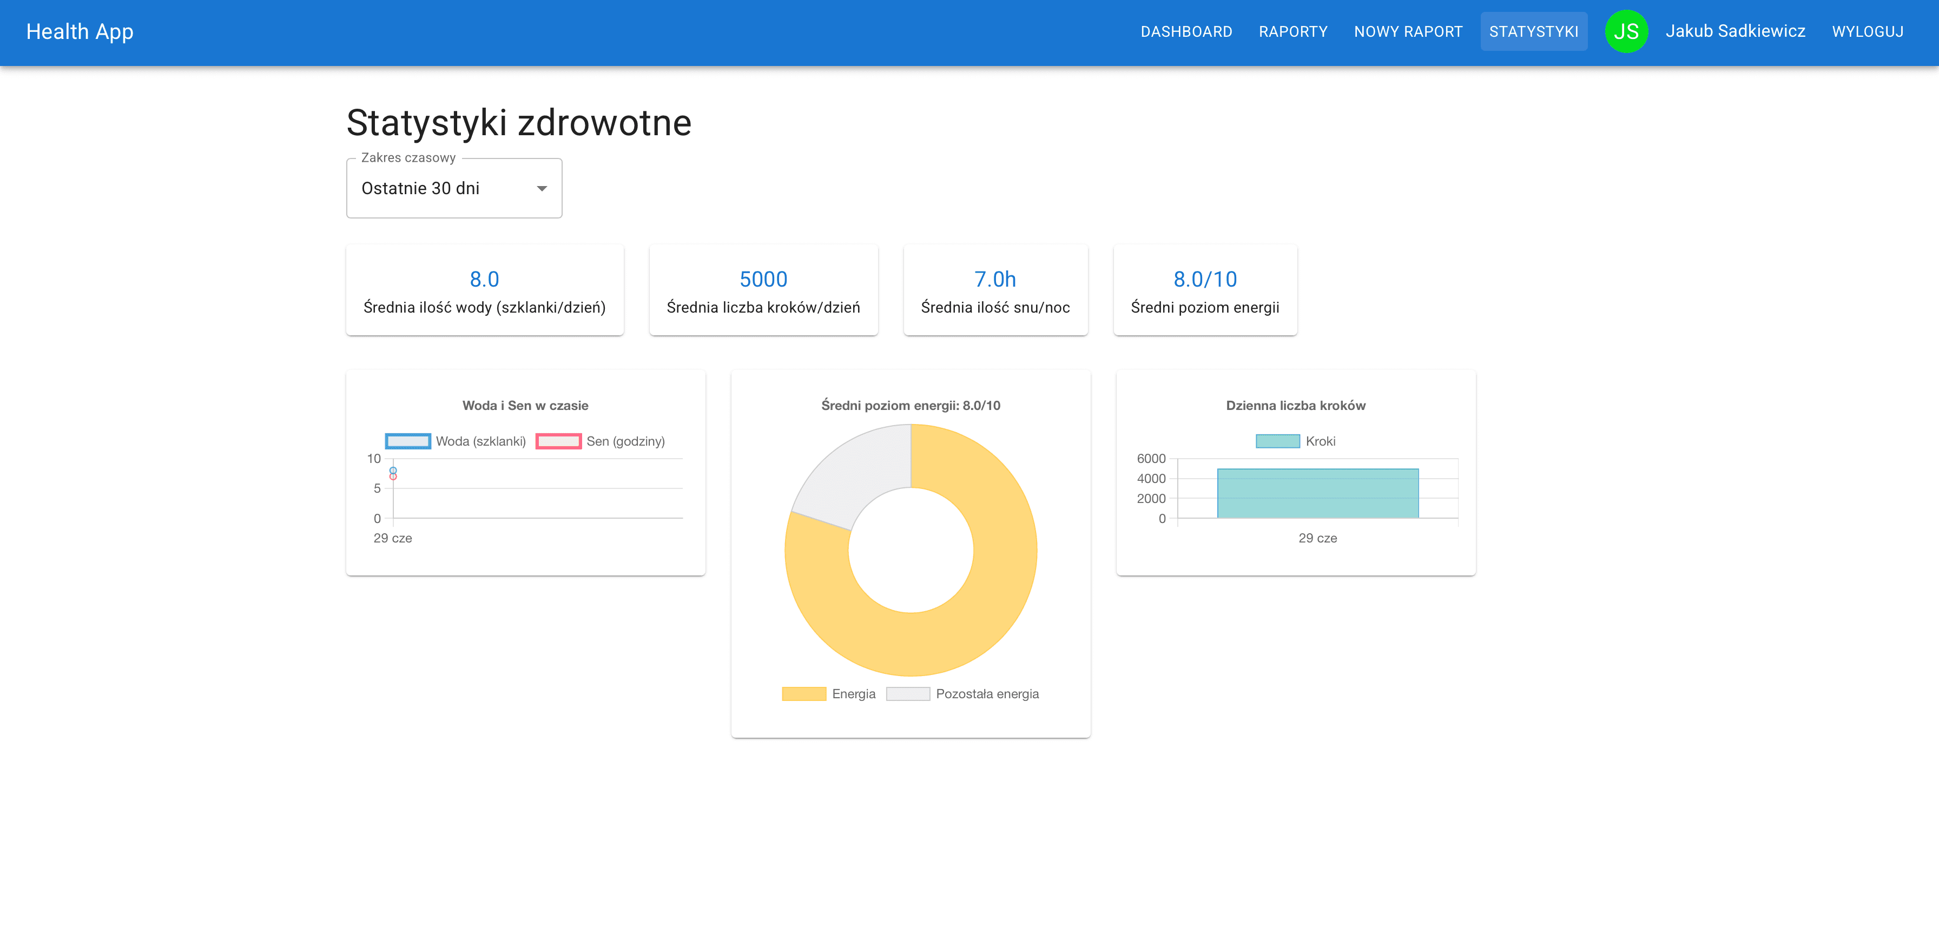The height and width of the screenshot is (940, 1939).
Task: Open the Nowy Raport page
Action: [1408, 31]
